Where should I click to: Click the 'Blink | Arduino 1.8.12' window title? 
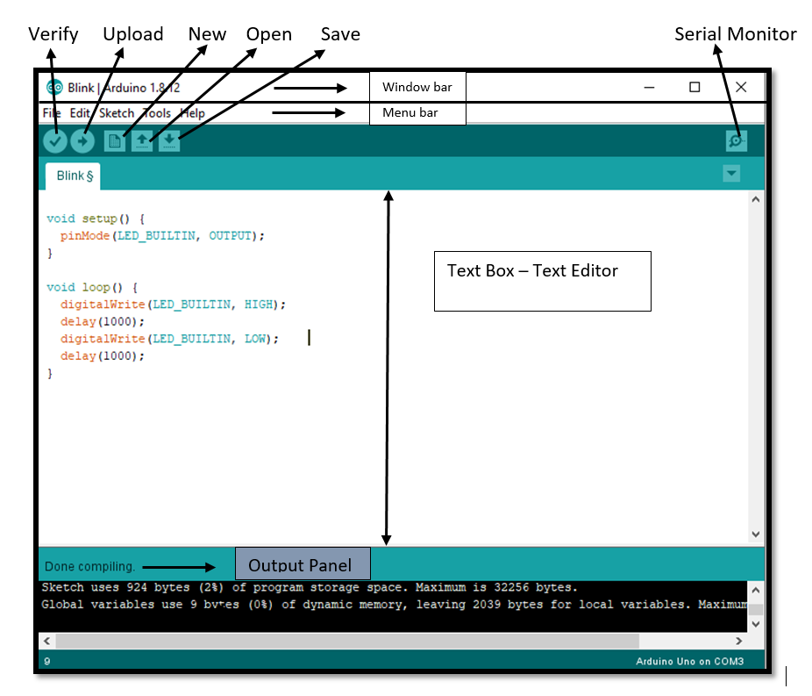(x=124, y=88)
